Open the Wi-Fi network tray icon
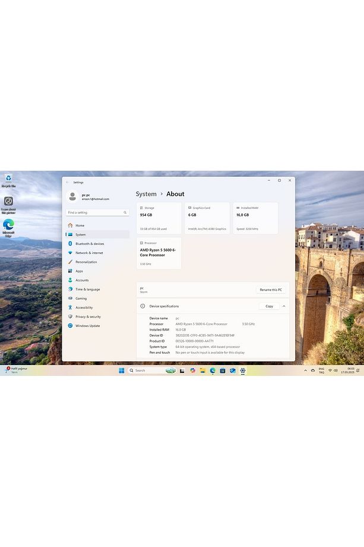Screen dimensions: 364x547 (330, 370)
